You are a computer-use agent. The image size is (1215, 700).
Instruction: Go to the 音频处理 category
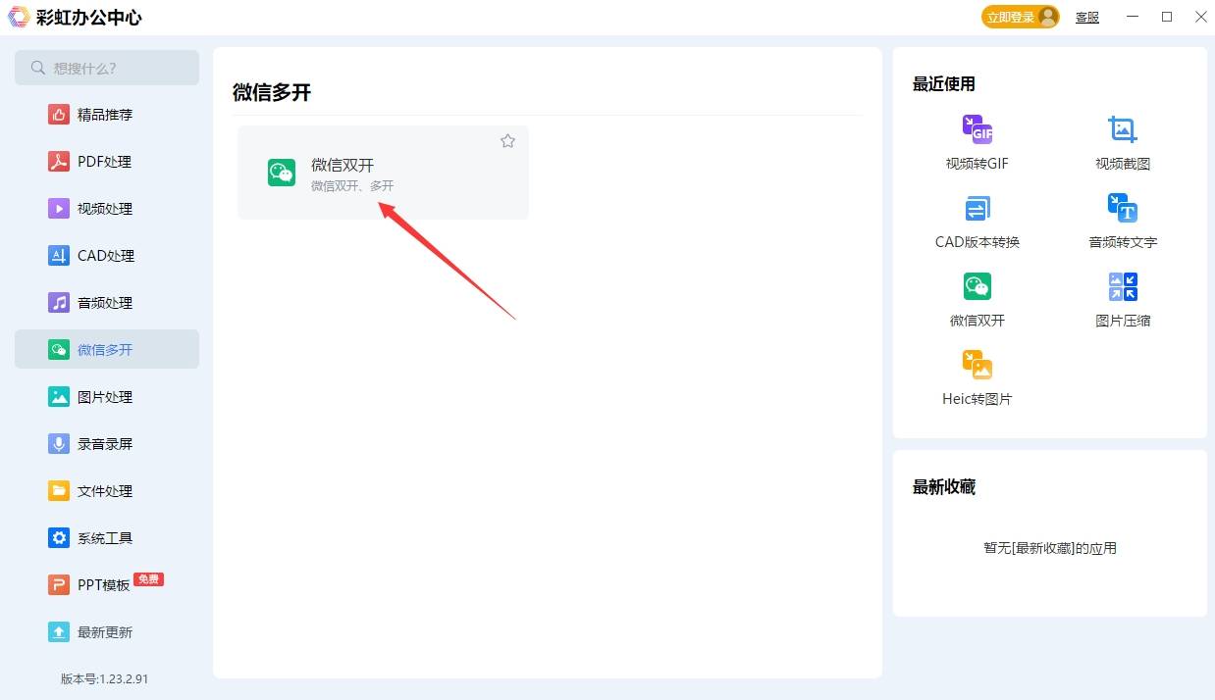click(x=105, y=303)
